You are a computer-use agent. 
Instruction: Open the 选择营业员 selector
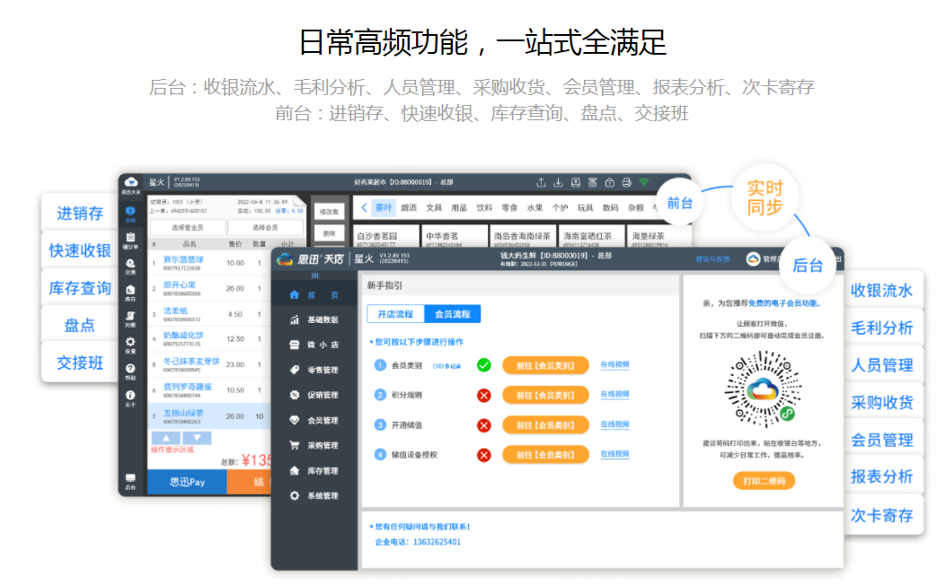pos(187,229)
